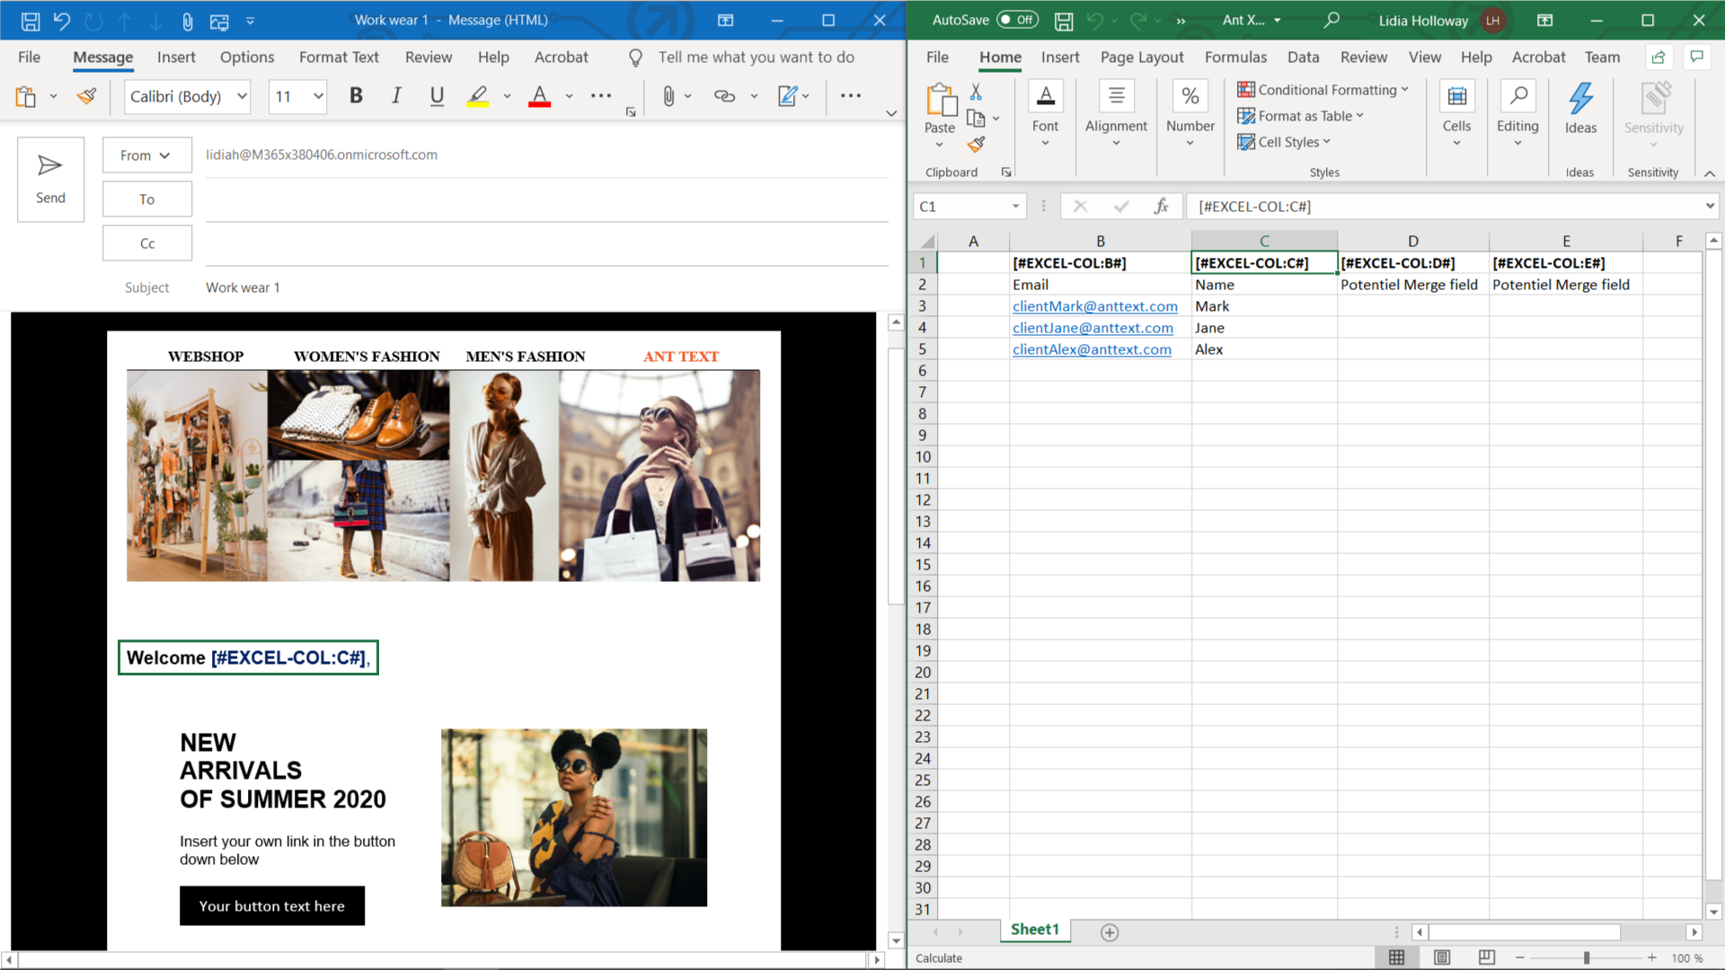Click the Insert Link icon
The image size is (1725, 970).
point(724,95)
